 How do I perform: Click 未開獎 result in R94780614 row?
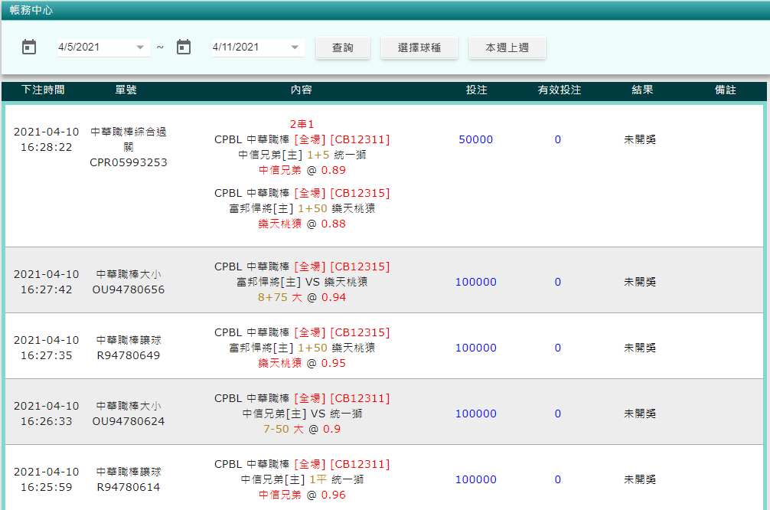640,479
